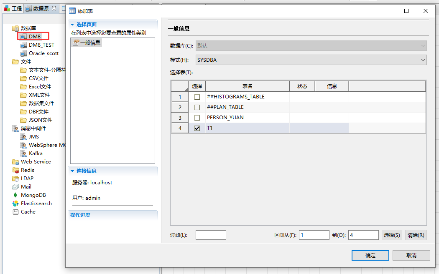Click the Redis icon

pyautogui.click(x=15, y=170)
